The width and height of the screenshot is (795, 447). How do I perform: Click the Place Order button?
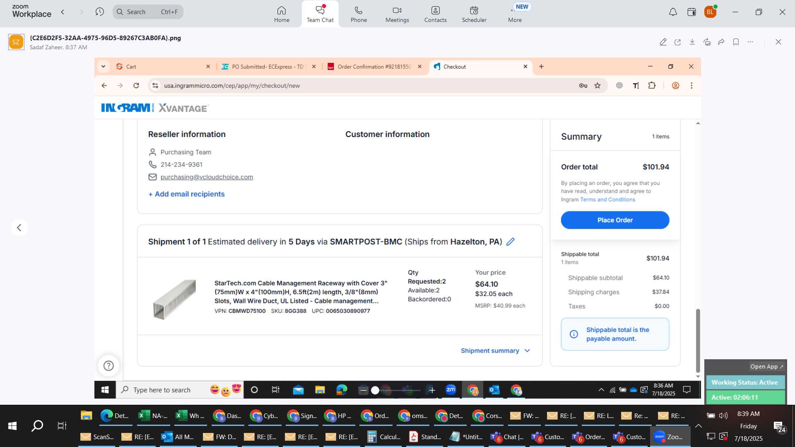click(x=615, y=220)
